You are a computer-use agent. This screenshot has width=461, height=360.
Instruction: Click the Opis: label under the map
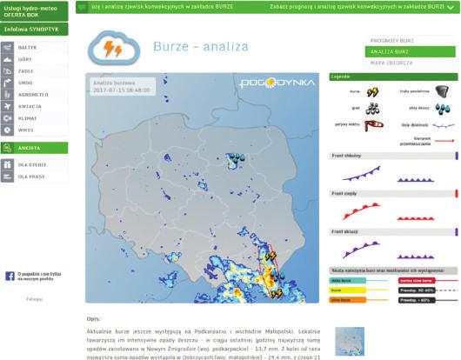[93, 319]
